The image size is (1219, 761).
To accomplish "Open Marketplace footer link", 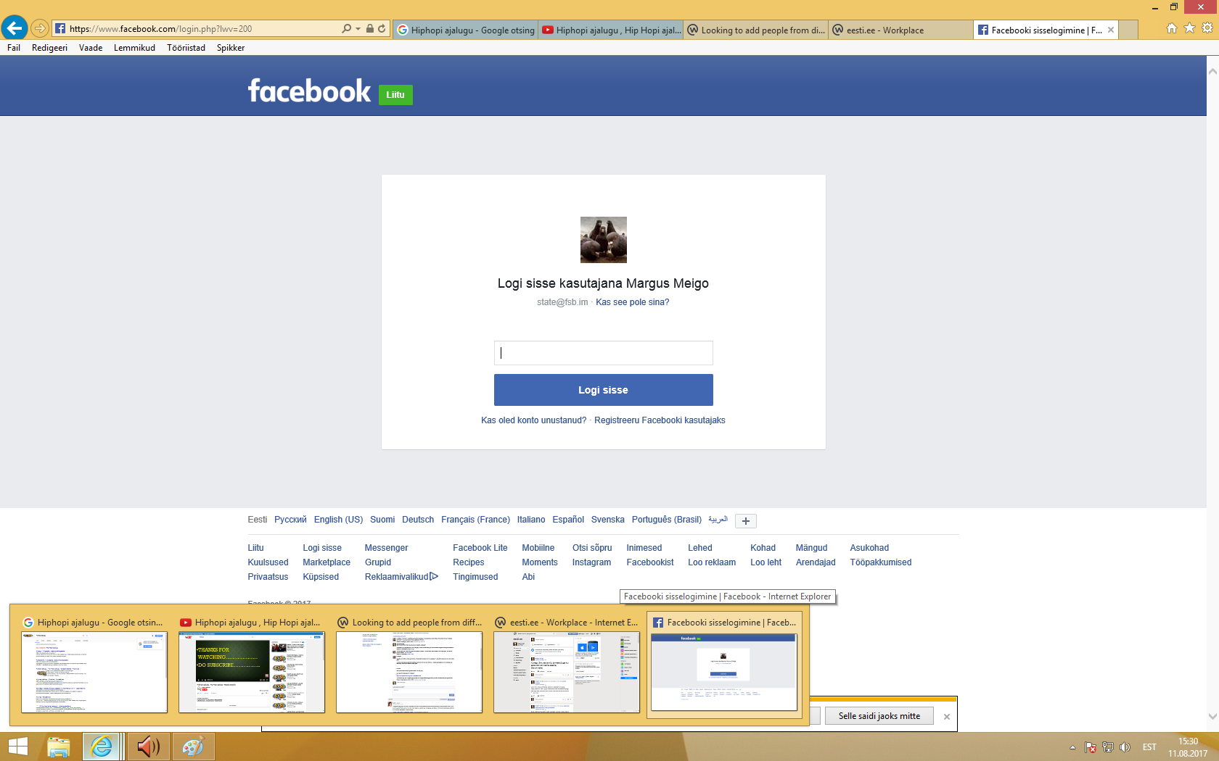I will 327,562.
